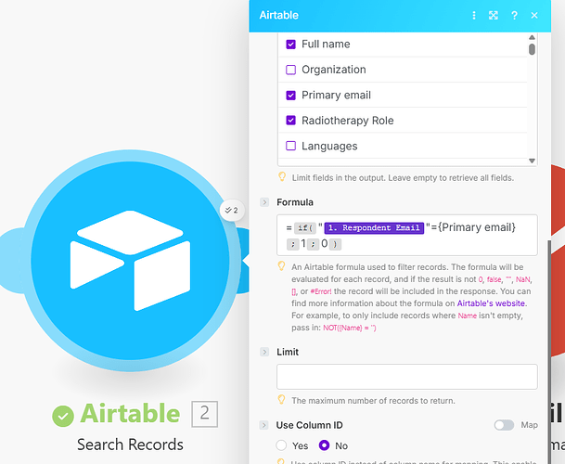Select Yes for Use Column ID

[x=281, y=445]
